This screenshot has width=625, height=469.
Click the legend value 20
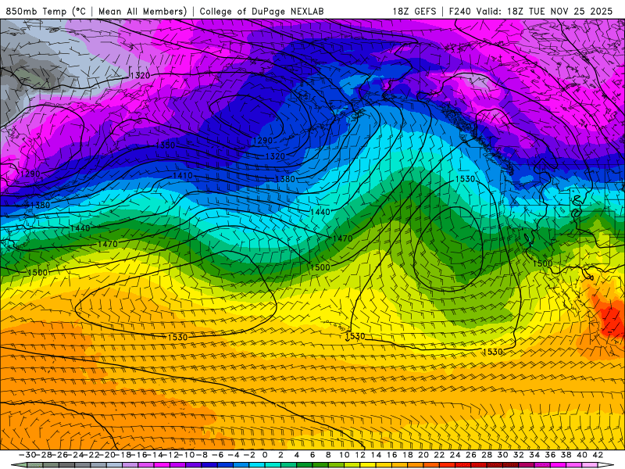pyautogui.click(x=423, y=455)
